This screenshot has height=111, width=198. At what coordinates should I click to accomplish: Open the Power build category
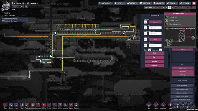click(x=16, y=105)
